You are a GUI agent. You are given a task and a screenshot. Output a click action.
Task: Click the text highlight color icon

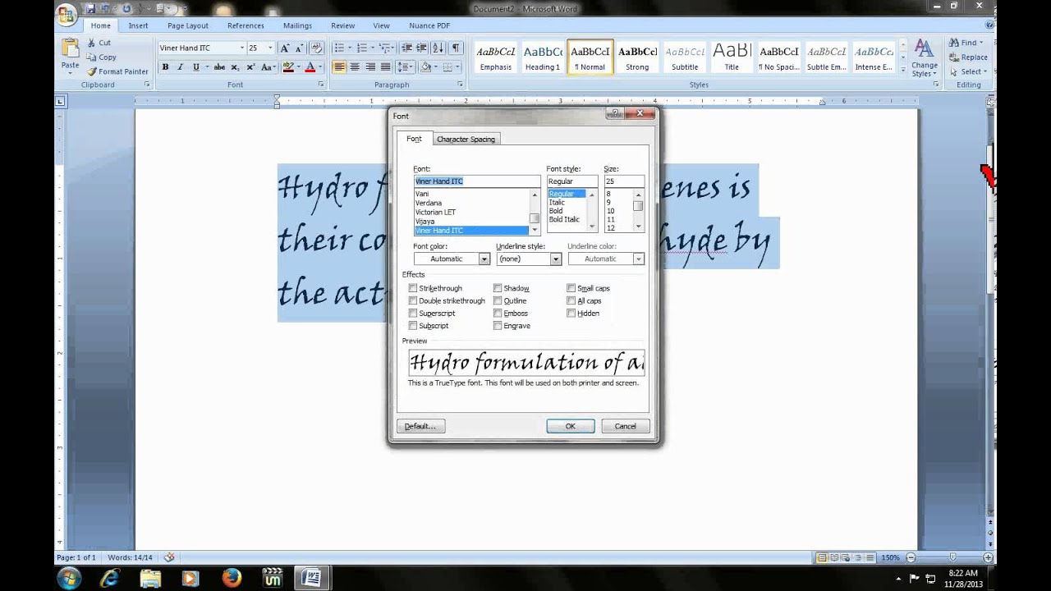click(287, 67)
